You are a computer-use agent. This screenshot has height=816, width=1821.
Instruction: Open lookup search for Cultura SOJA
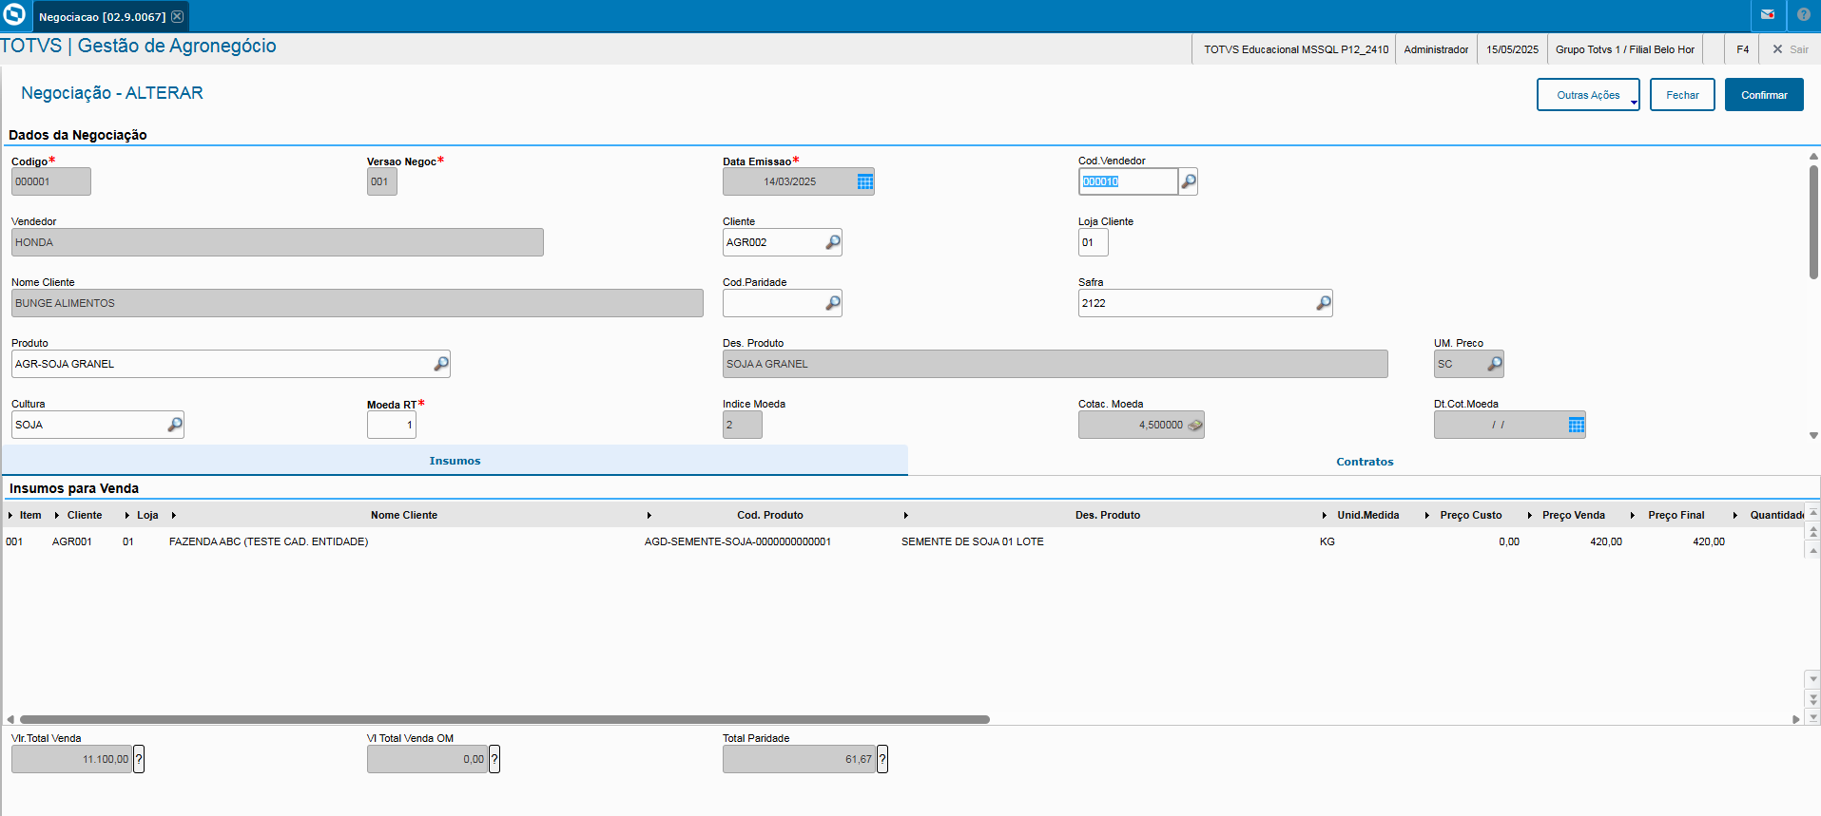tap(175, 425)
